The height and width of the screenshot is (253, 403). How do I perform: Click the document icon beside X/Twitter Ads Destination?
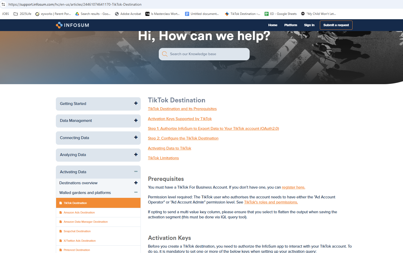[61, 241]
